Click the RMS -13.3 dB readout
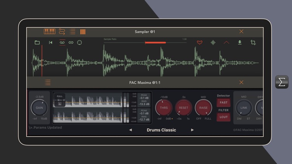Screen dimensions: 292x164 [x=144, y=103]
